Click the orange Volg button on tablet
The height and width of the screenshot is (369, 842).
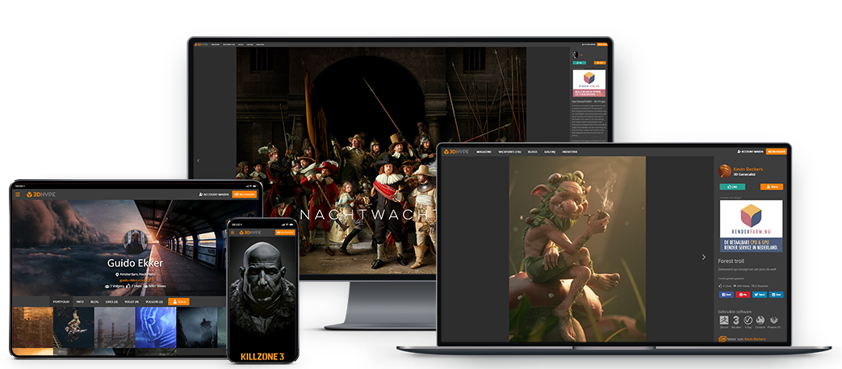pyautogui.click(x=179, y=302)
